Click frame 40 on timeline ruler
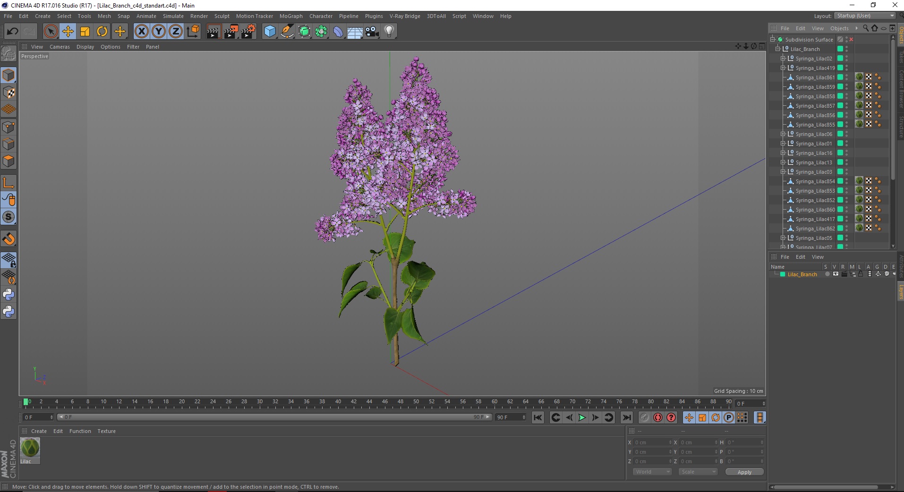The height and width of the screenshot is (492, 904). pyautogui.click(x=338, y=402)
